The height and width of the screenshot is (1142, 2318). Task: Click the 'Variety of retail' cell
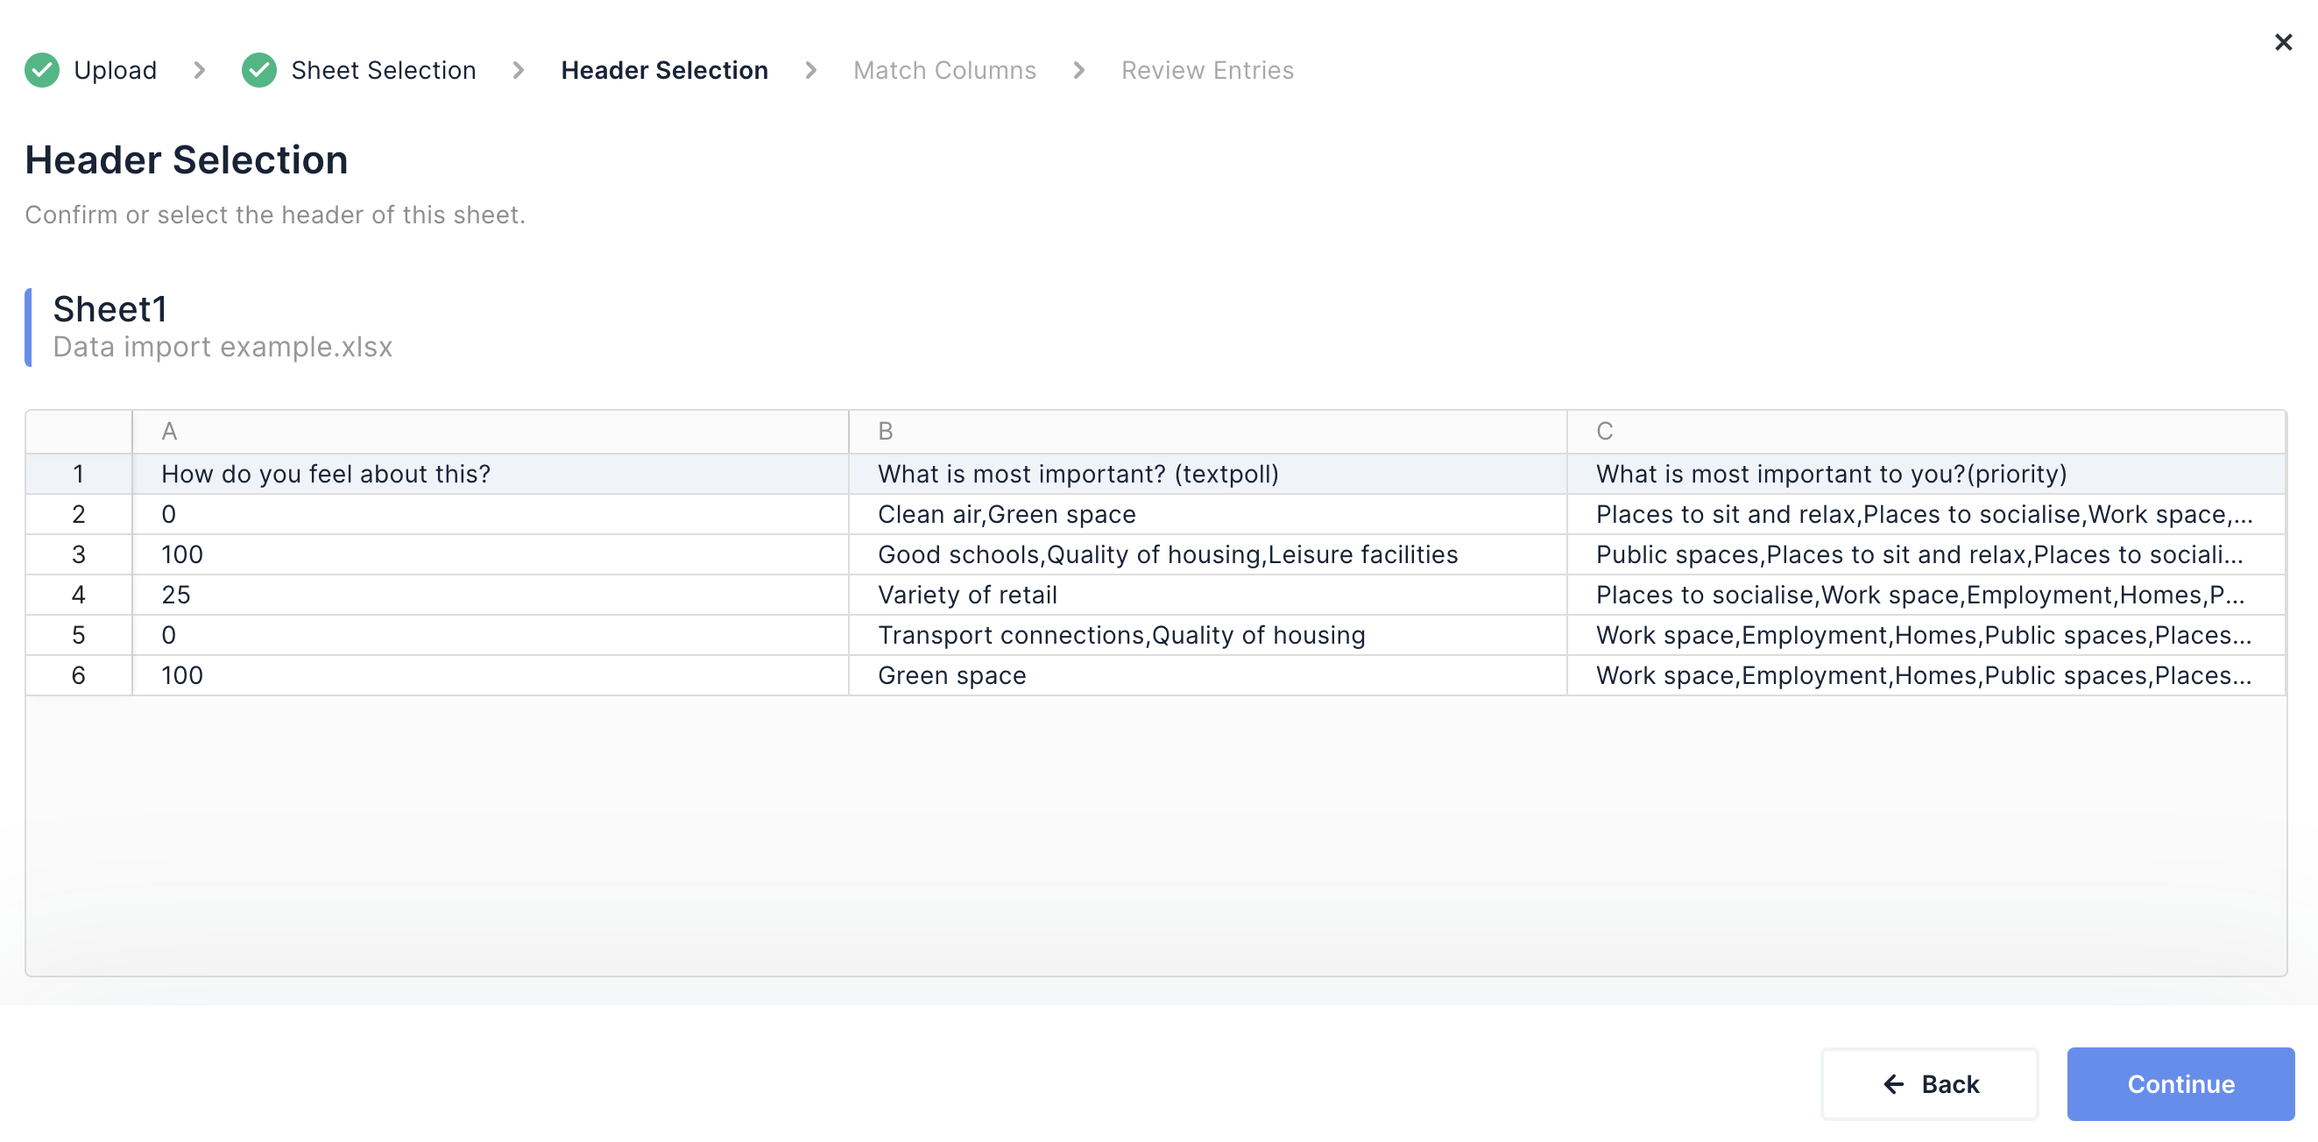click(967, 595)
